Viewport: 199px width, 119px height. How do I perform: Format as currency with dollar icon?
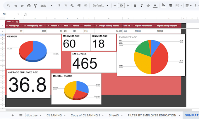coord(59,6)
